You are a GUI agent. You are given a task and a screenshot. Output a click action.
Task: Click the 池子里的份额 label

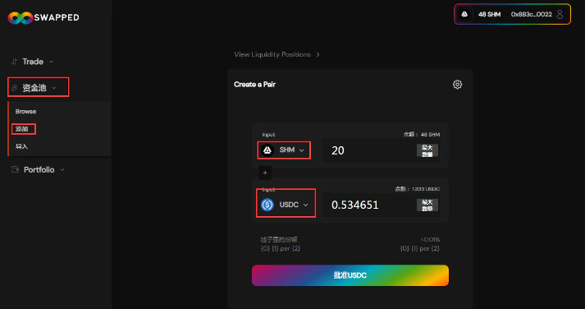click(x=279, y=239)
